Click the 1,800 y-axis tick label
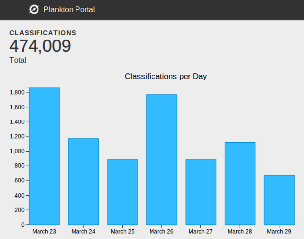304x239 pixels. (17, 92)
